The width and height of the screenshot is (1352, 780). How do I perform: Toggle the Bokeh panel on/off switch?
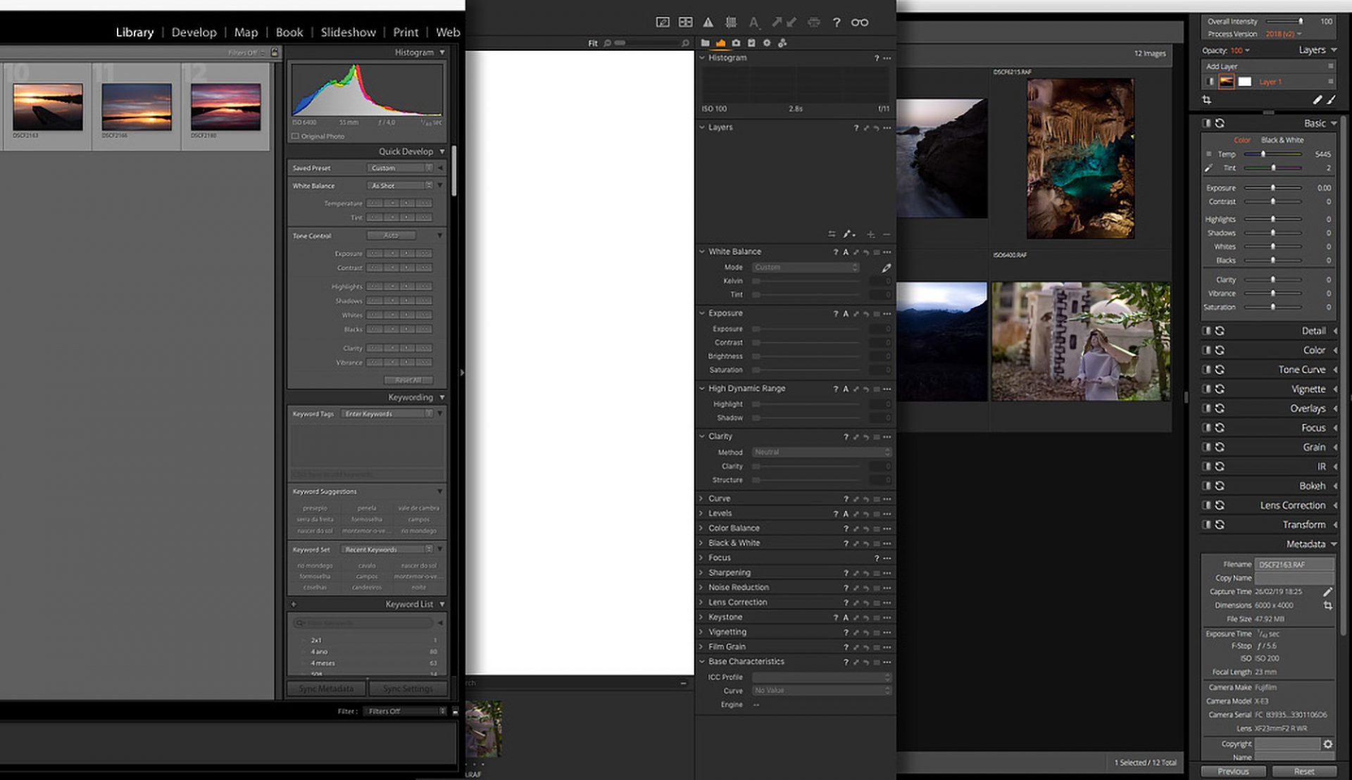(1206, 486)
